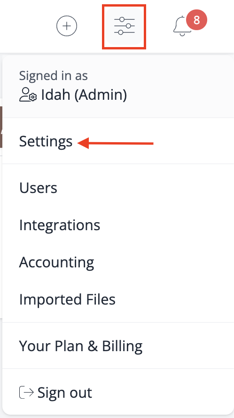The image size is (234, 418).
Task: Choose the Sign out text
Action: pos(65,393)
